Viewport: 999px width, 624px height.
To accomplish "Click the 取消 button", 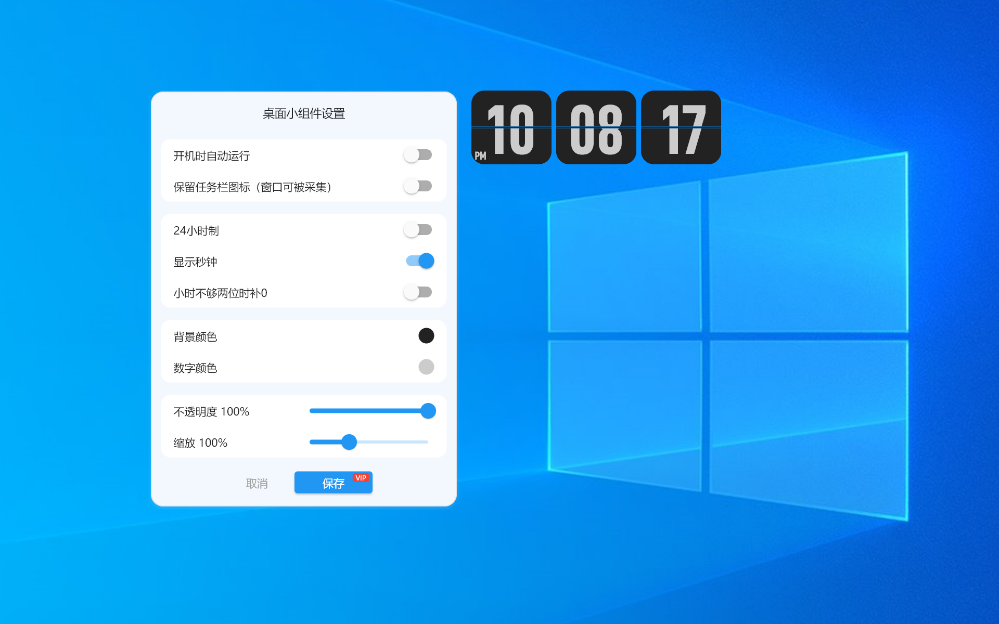I will tap(257, 484).
